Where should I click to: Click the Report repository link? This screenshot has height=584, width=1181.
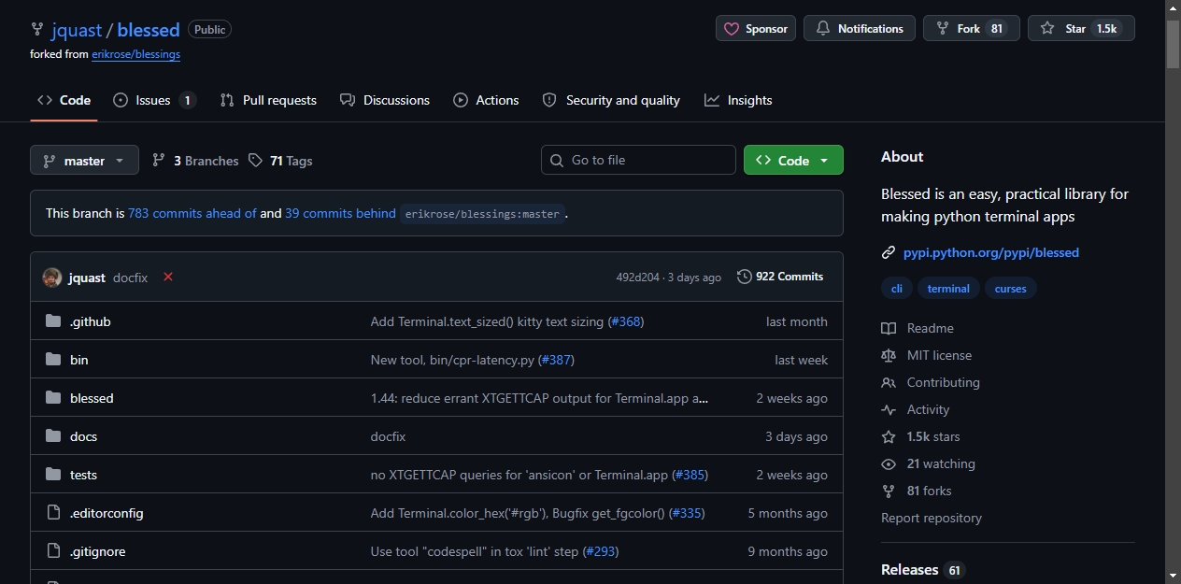click(x=932, y=518)
